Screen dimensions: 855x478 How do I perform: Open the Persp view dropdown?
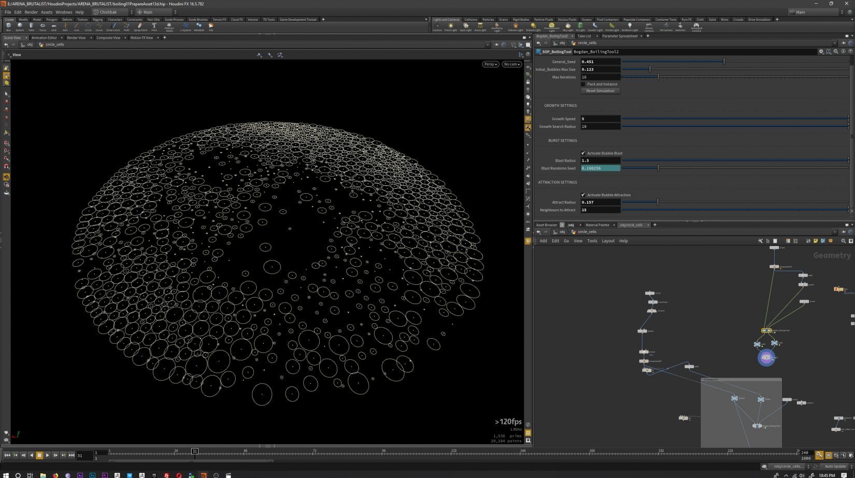[489, 64]
